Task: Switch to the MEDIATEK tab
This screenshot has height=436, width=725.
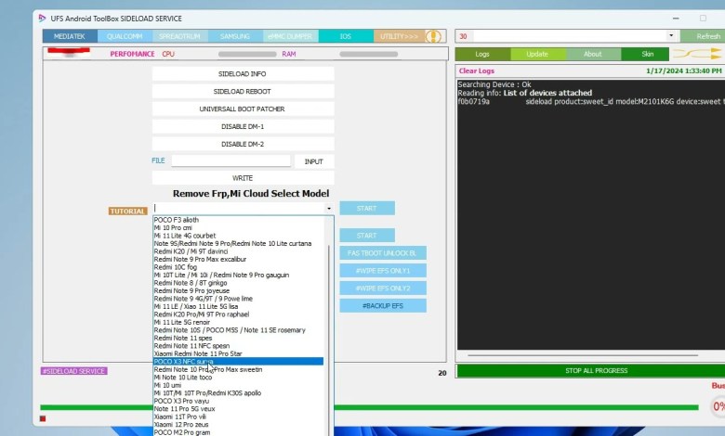Action: coord(70,36)
